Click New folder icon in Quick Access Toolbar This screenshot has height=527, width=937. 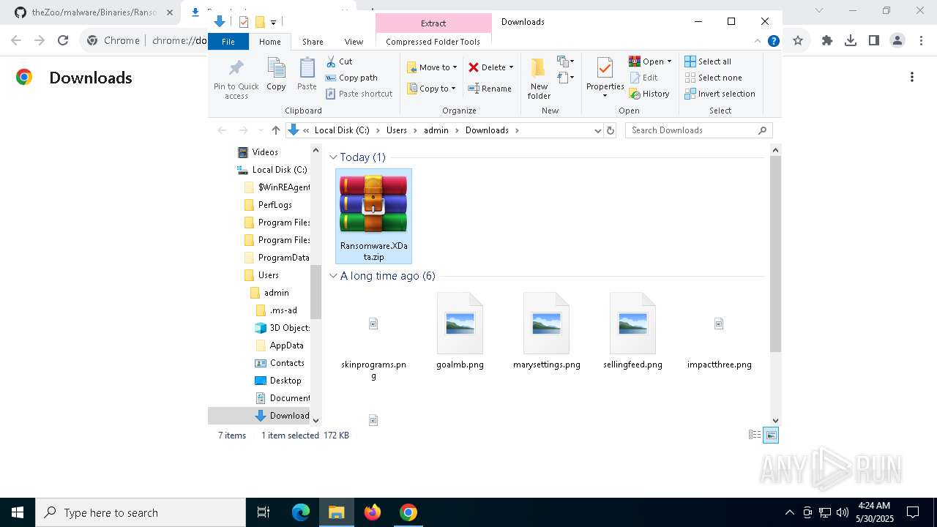click(x=260, y=22)
